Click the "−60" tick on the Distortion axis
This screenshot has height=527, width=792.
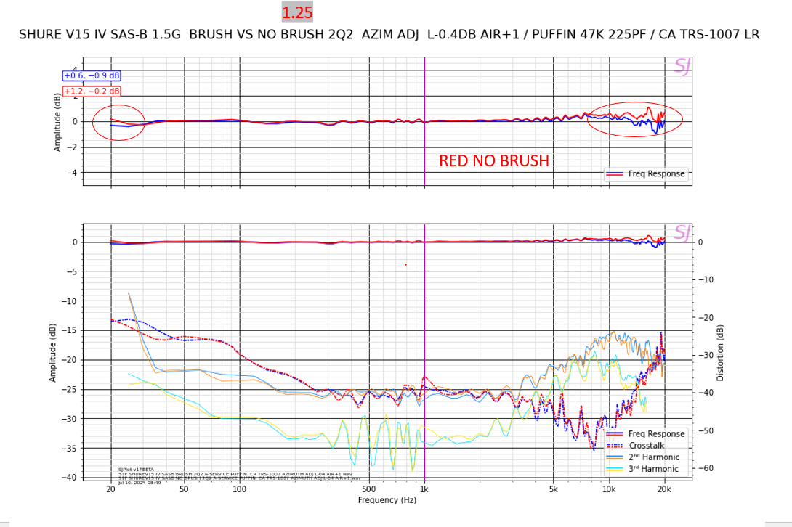pos(706,468)
